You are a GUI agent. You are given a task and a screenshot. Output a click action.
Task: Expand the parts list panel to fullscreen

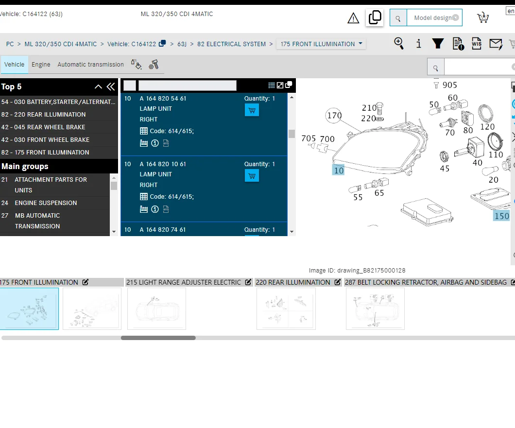(280, 86)
